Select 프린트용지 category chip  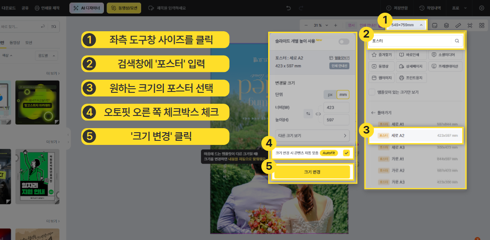[411, 77]
